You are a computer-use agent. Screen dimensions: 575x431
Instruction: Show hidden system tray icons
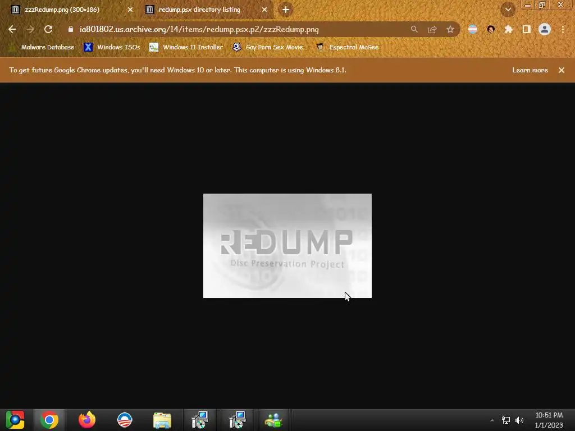pyautogui.click(x=492, y=420)
